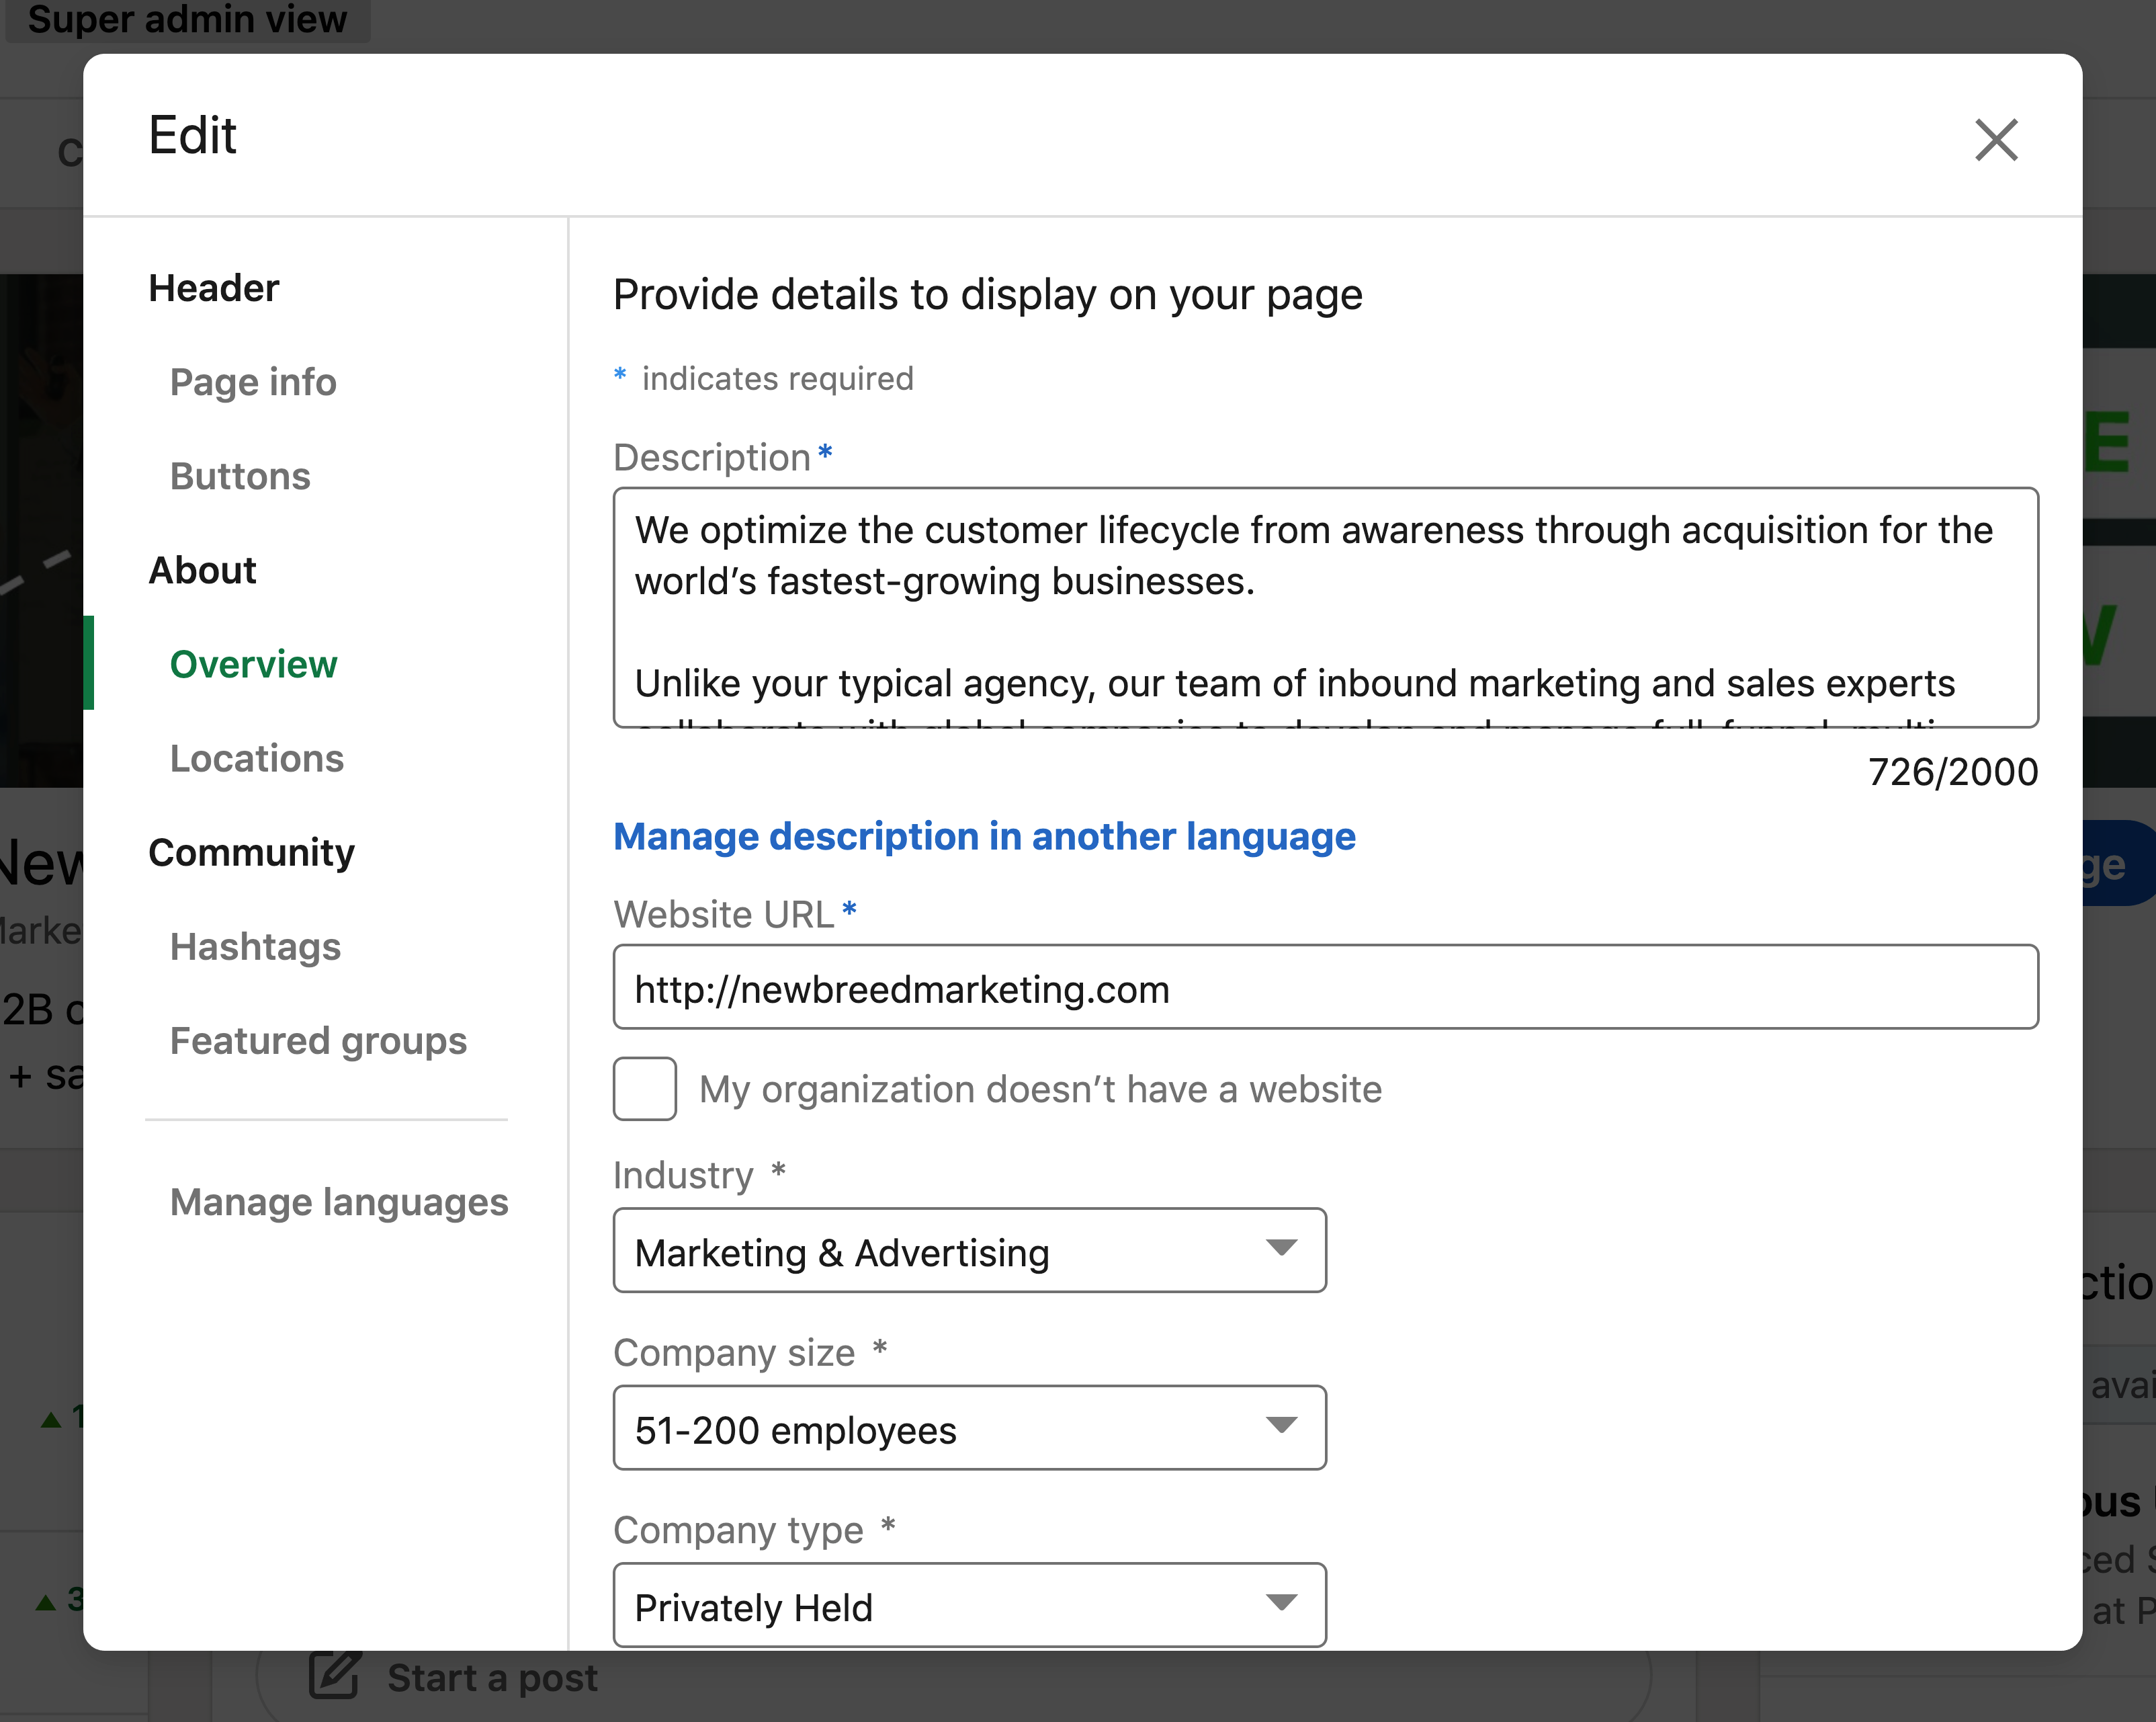Image resolution: width=2156 pixels, height=1722 pixels.
Task: Open the Hashtags section
Action: (x=255, y=946)
